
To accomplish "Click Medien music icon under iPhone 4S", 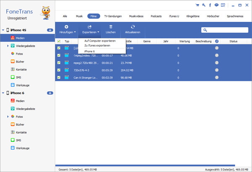I will click(x=13, y=38).
